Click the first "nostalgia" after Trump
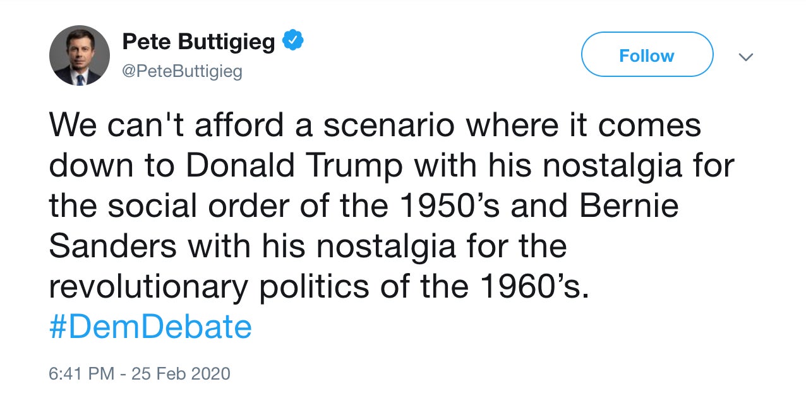 tap(610, 166)
